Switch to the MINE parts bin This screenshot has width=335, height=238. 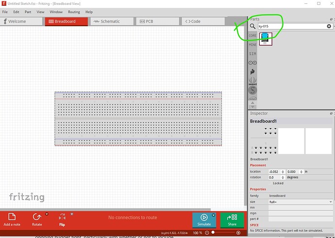click(252, 45)
